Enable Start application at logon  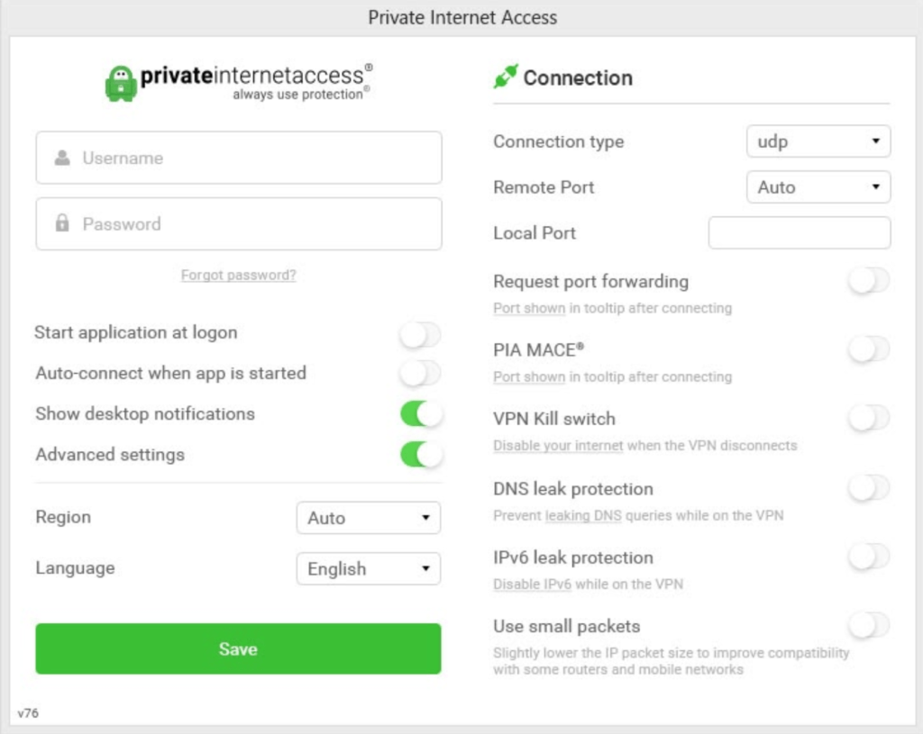420,334
